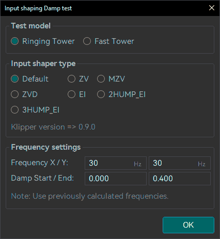
Task: Confirm the dialog with OK
Action: coord(188,225)
